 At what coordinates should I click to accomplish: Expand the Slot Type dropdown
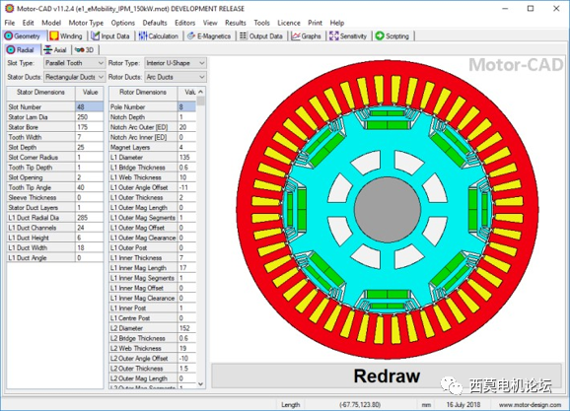75,63
